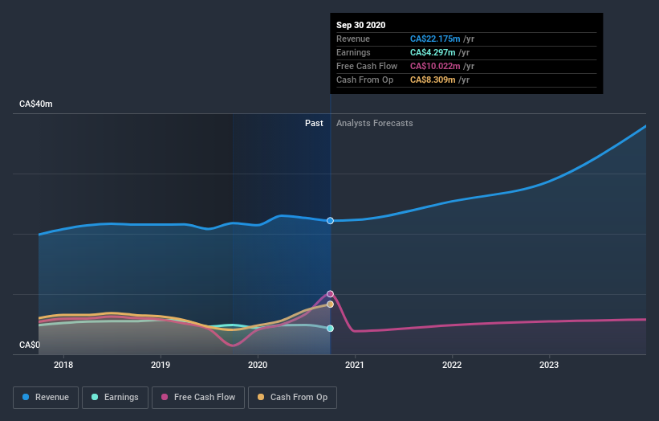Select the Earnings data point marker

[x=331, y=329]
